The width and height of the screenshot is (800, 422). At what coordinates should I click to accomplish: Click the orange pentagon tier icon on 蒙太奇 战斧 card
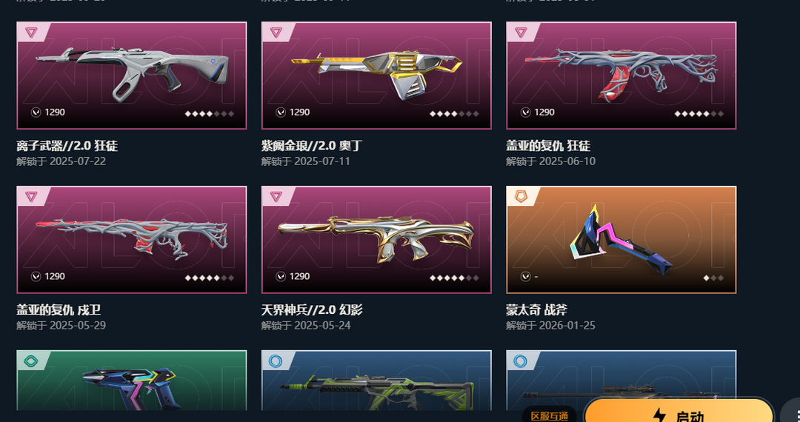521,197
